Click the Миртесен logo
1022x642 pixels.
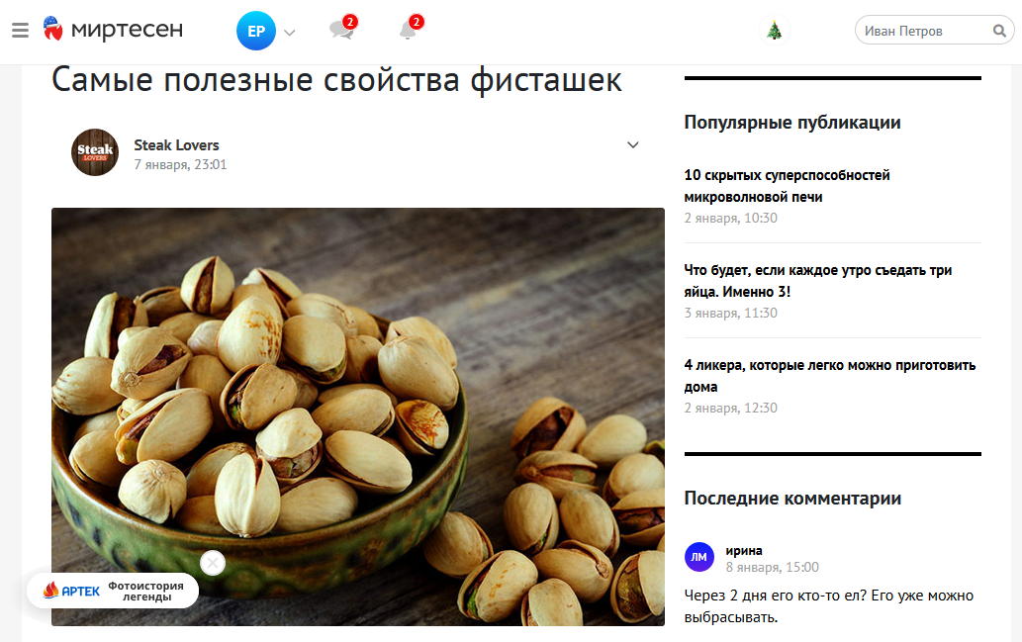point(114,29)
